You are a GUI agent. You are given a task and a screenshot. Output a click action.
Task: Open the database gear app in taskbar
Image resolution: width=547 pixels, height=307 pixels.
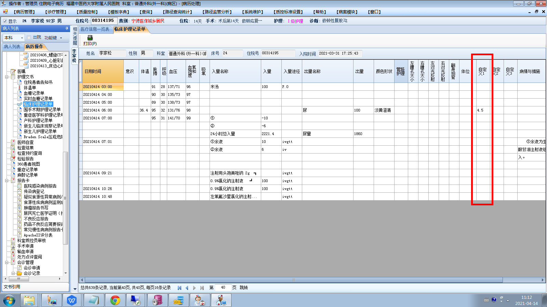(157, 301)
